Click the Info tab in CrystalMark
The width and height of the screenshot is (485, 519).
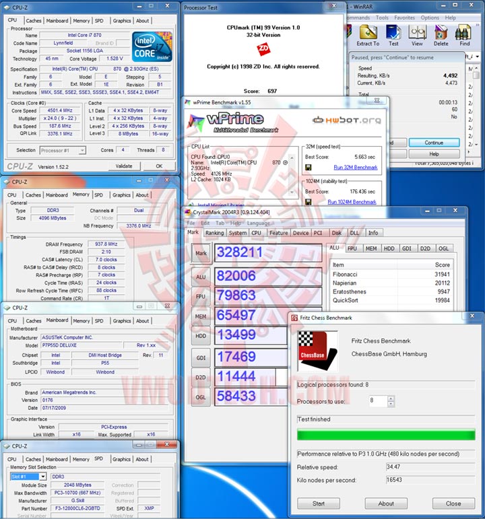(373, 233)
